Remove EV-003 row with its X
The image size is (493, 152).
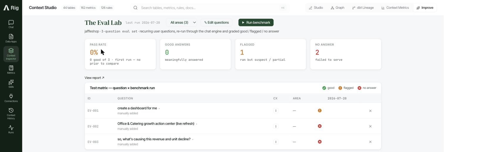click(370, 142)
